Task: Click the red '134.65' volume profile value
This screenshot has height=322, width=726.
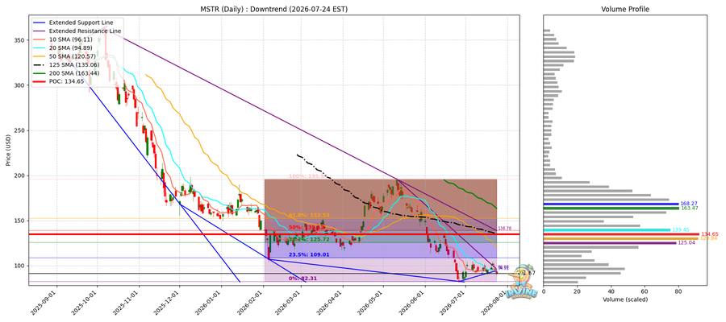Action: (709, 234)
